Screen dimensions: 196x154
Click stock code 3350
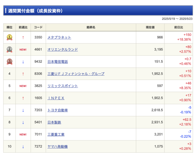(x=38, y=37)
